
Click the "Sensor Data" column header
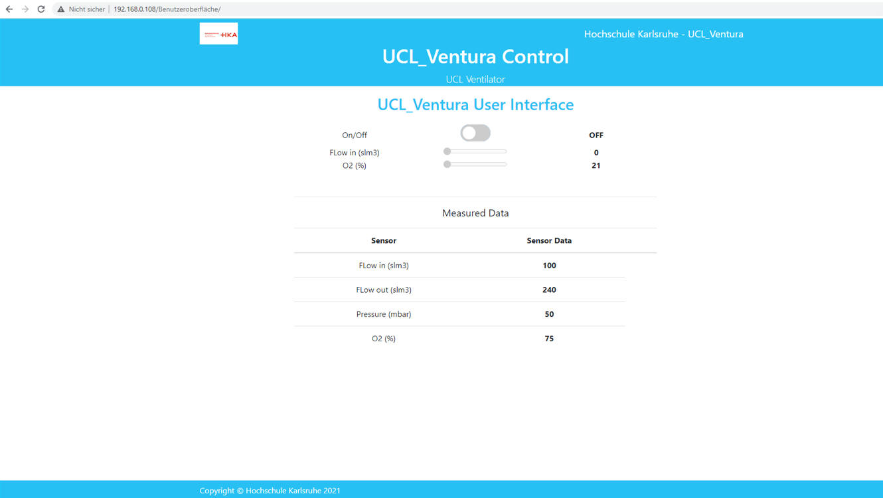click(549, 241)
